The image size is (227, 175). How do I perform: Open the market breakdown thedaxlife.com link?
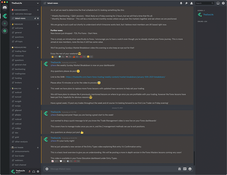(x=115, y=77)
